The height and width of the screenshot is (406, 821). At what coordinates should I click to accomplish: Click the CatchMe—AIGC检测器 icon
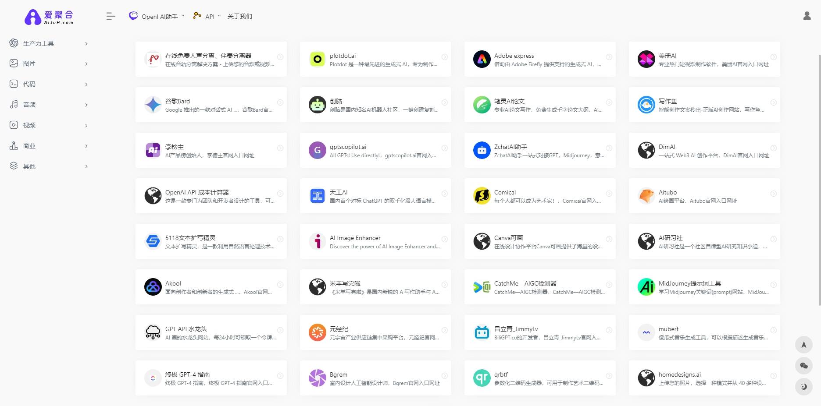(482, 287)
